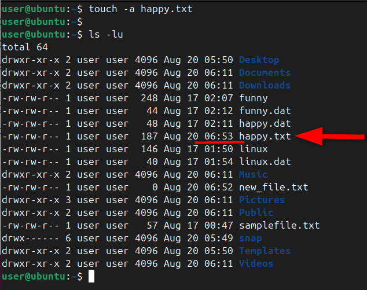The height and width of the screenshot is (290, 367).
Task: Click the drwx------ permissions of snap
Action: pyautogui.click(x=31, y=238)
